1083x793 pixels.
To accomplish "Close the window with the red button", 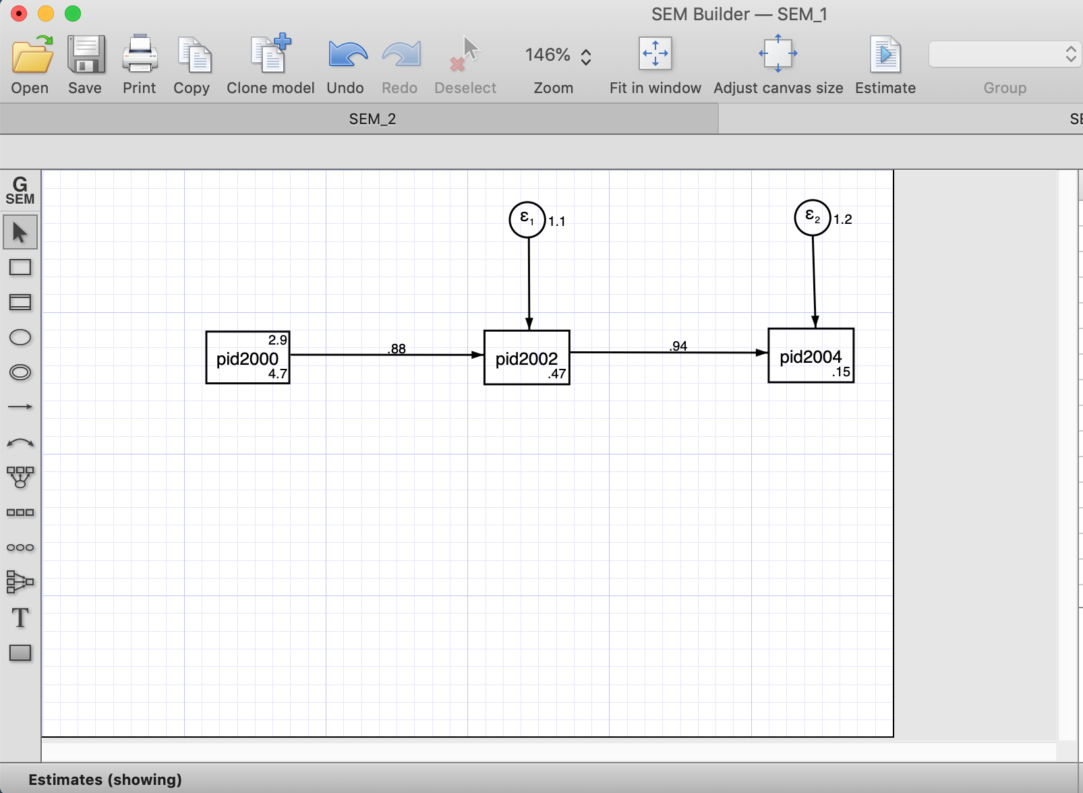I will (x=19, y=13).
